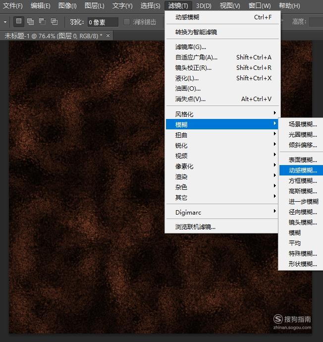This screenshot has width=323, height=342.
Task: Expand the 视频 submenu
Action: (222, 156)
